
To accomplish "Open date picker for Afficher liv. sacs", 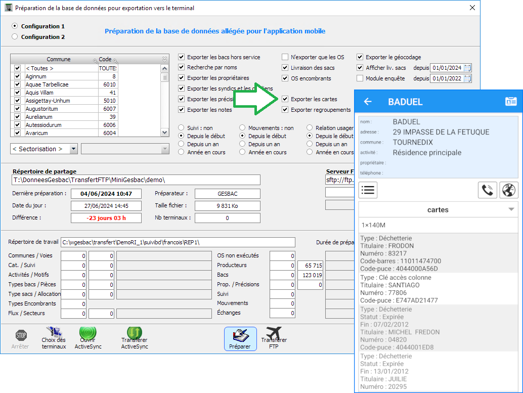I will (x=467, y=68).
